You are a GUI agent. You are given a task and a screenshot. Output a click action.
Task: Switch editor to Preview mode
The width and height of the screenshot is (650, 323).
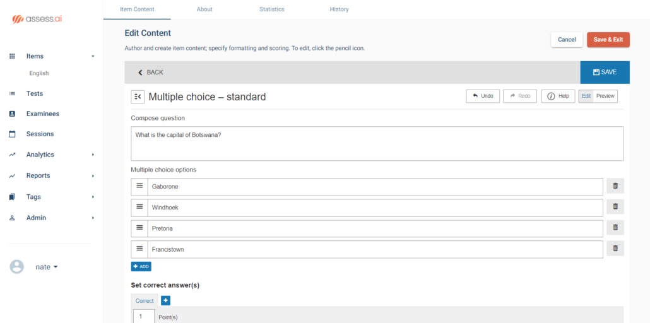[605, 96]
